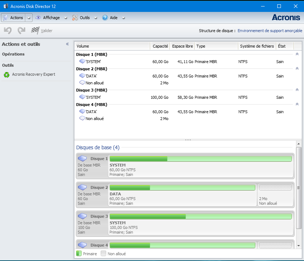Collapse the Actions et outils side panel
Viewport: 304px width, 261px height.
(67, 44)
